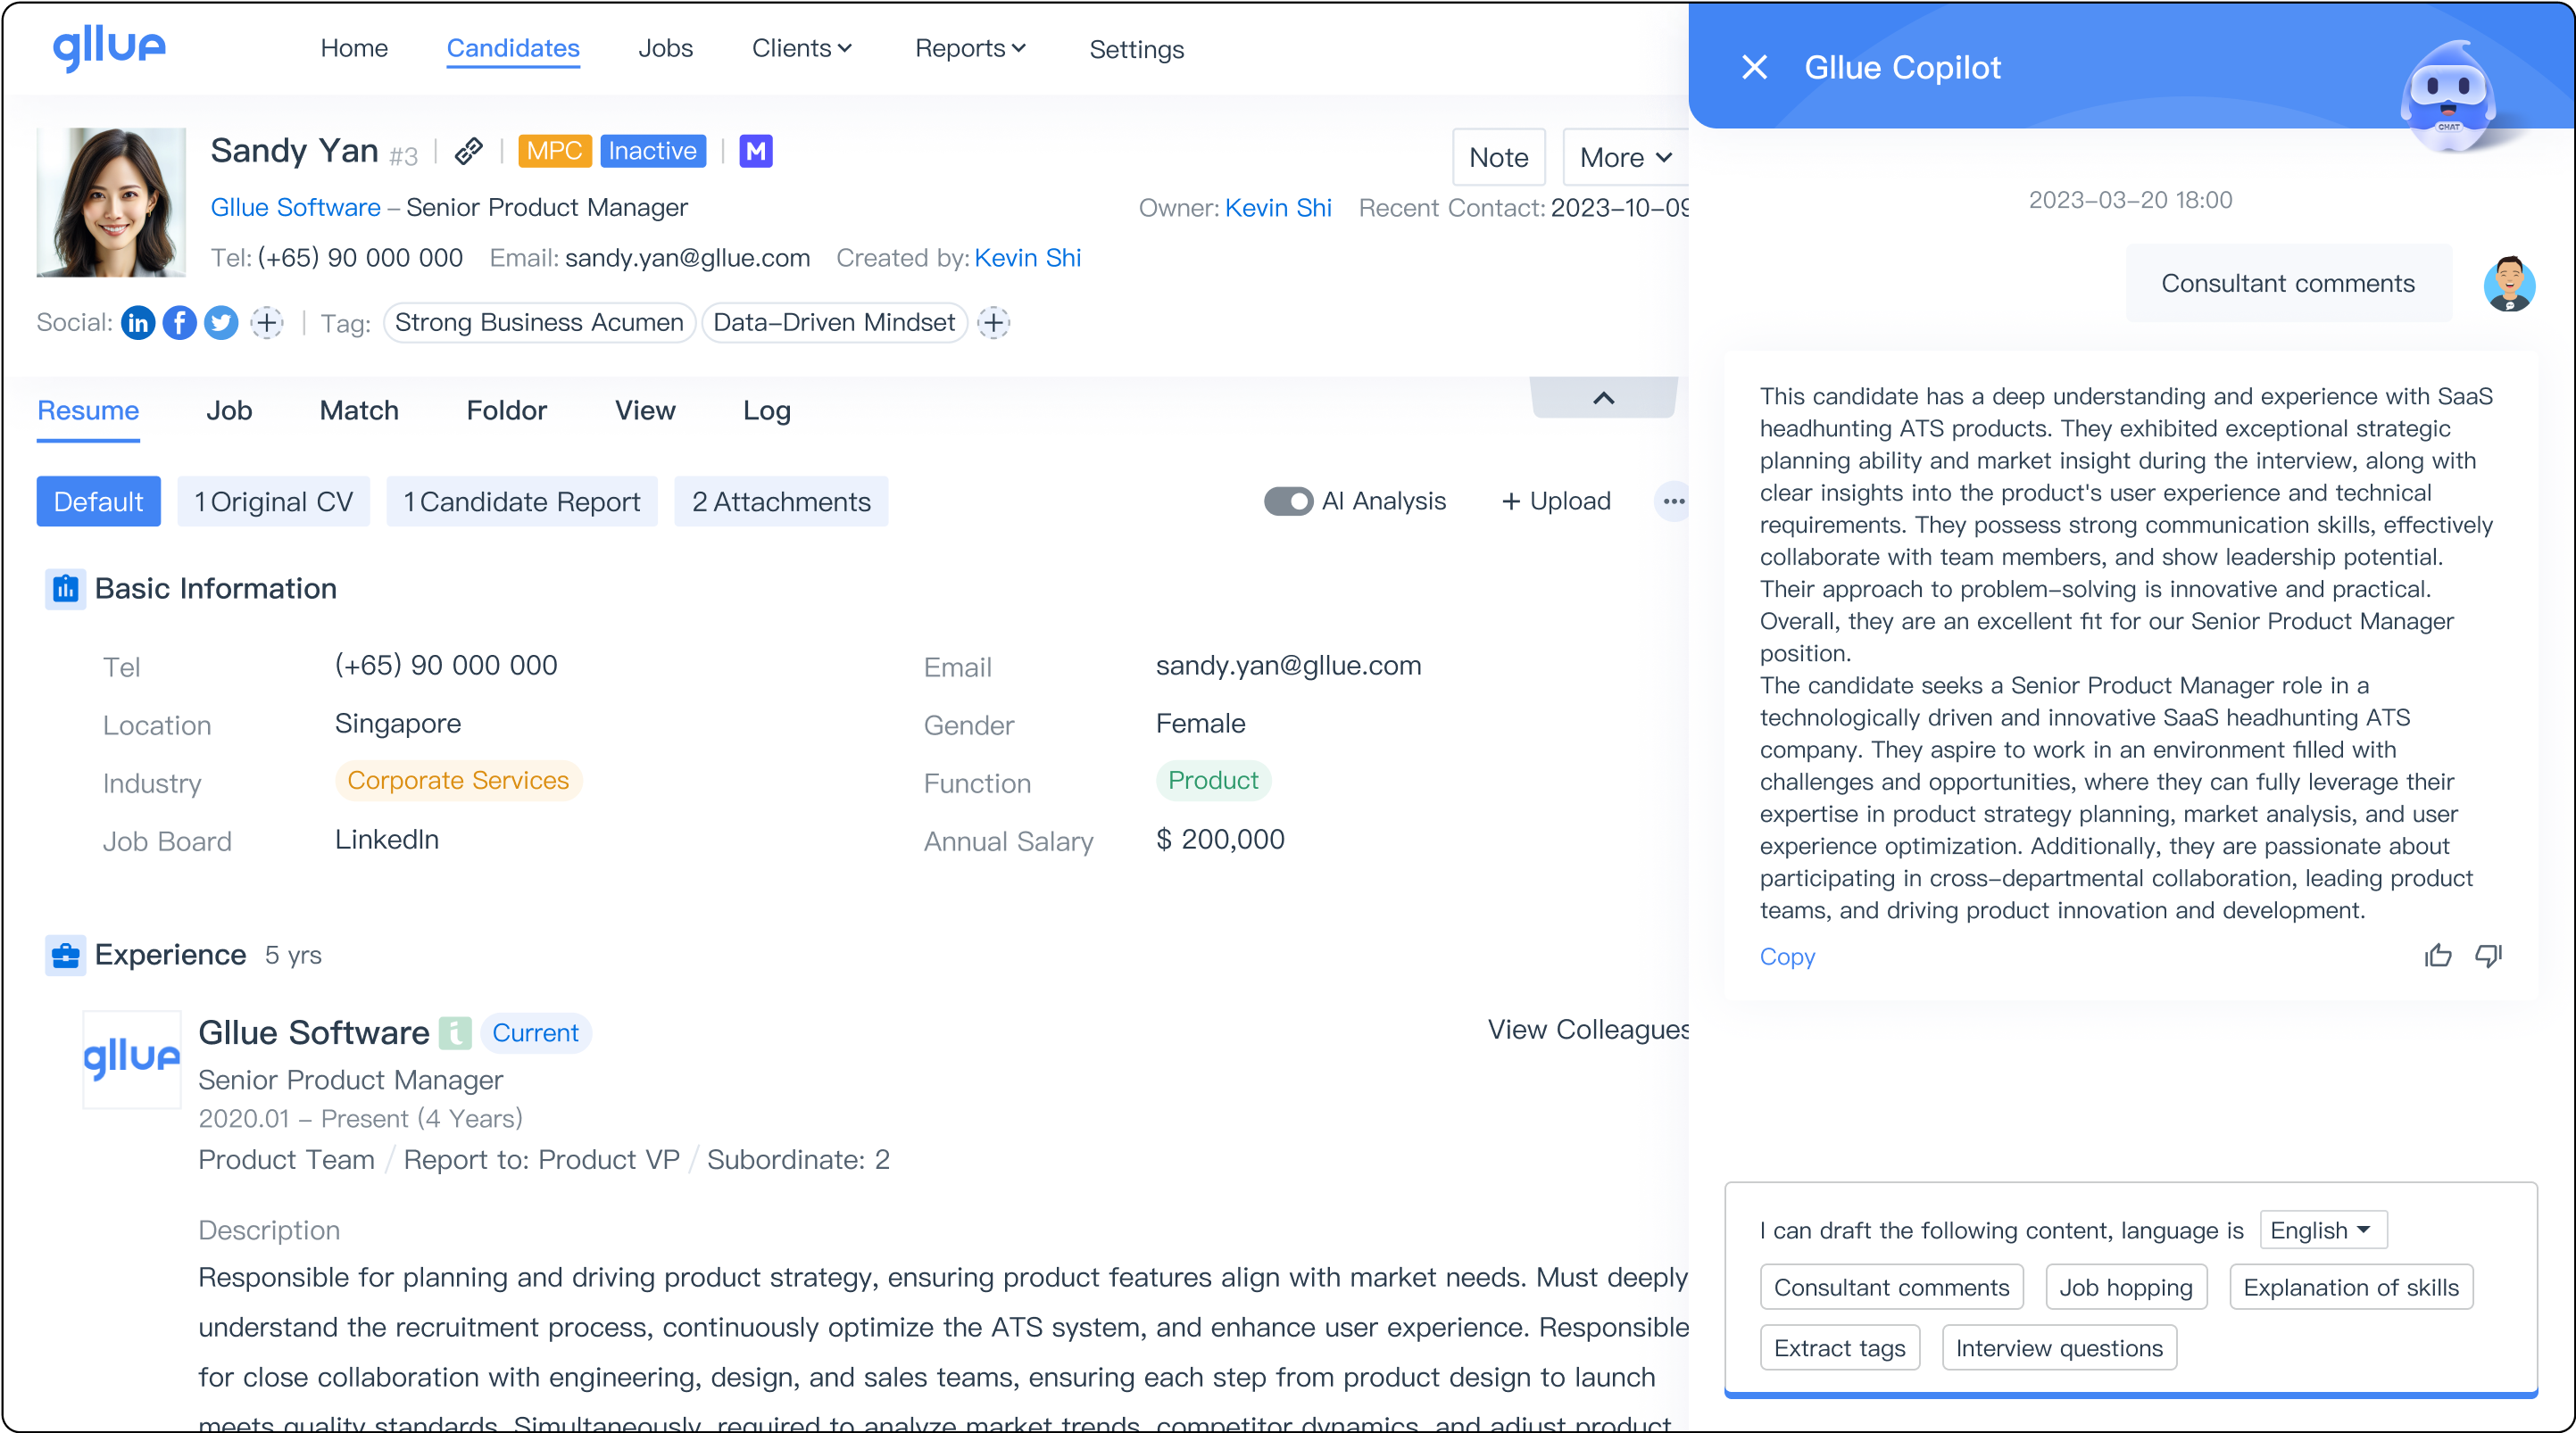The width and height of the screenshot is (2576, 1433).
Task: Click the Basic Information section icon
Action: [65, 589]
